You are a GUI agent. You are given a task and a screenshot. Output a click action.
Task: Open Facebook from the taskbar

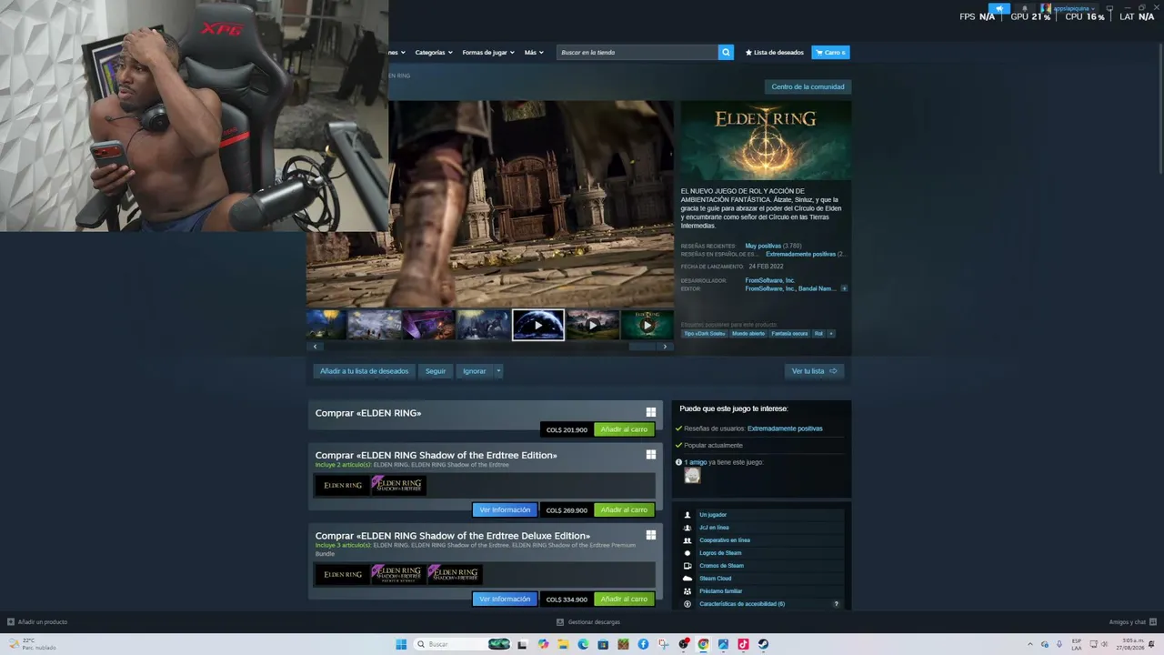pyautogui.click(x=643, y=644)
